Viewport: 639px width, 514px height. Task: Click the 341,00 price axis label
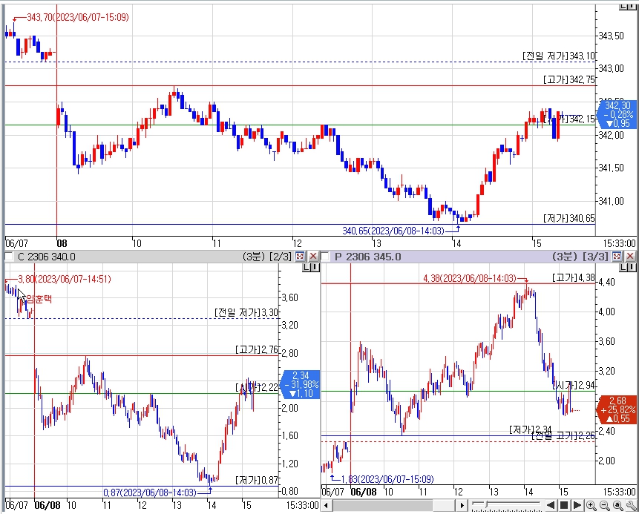pos(611,201)
